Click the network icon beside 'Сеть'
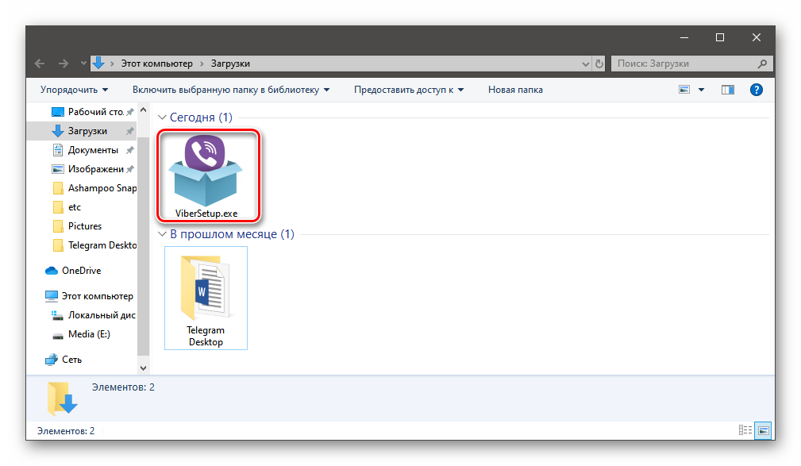Viewport: 801px width, 466px height. [52, 360]
